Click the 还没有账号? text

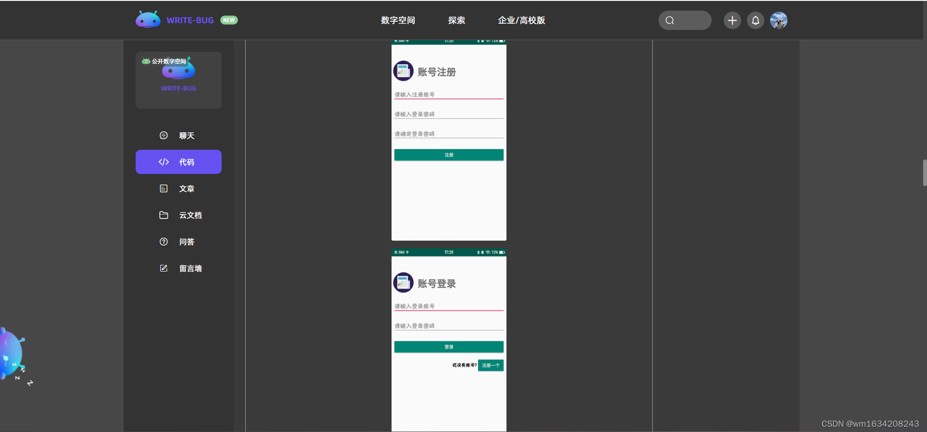pyautogui.click(x=464, y=365)
